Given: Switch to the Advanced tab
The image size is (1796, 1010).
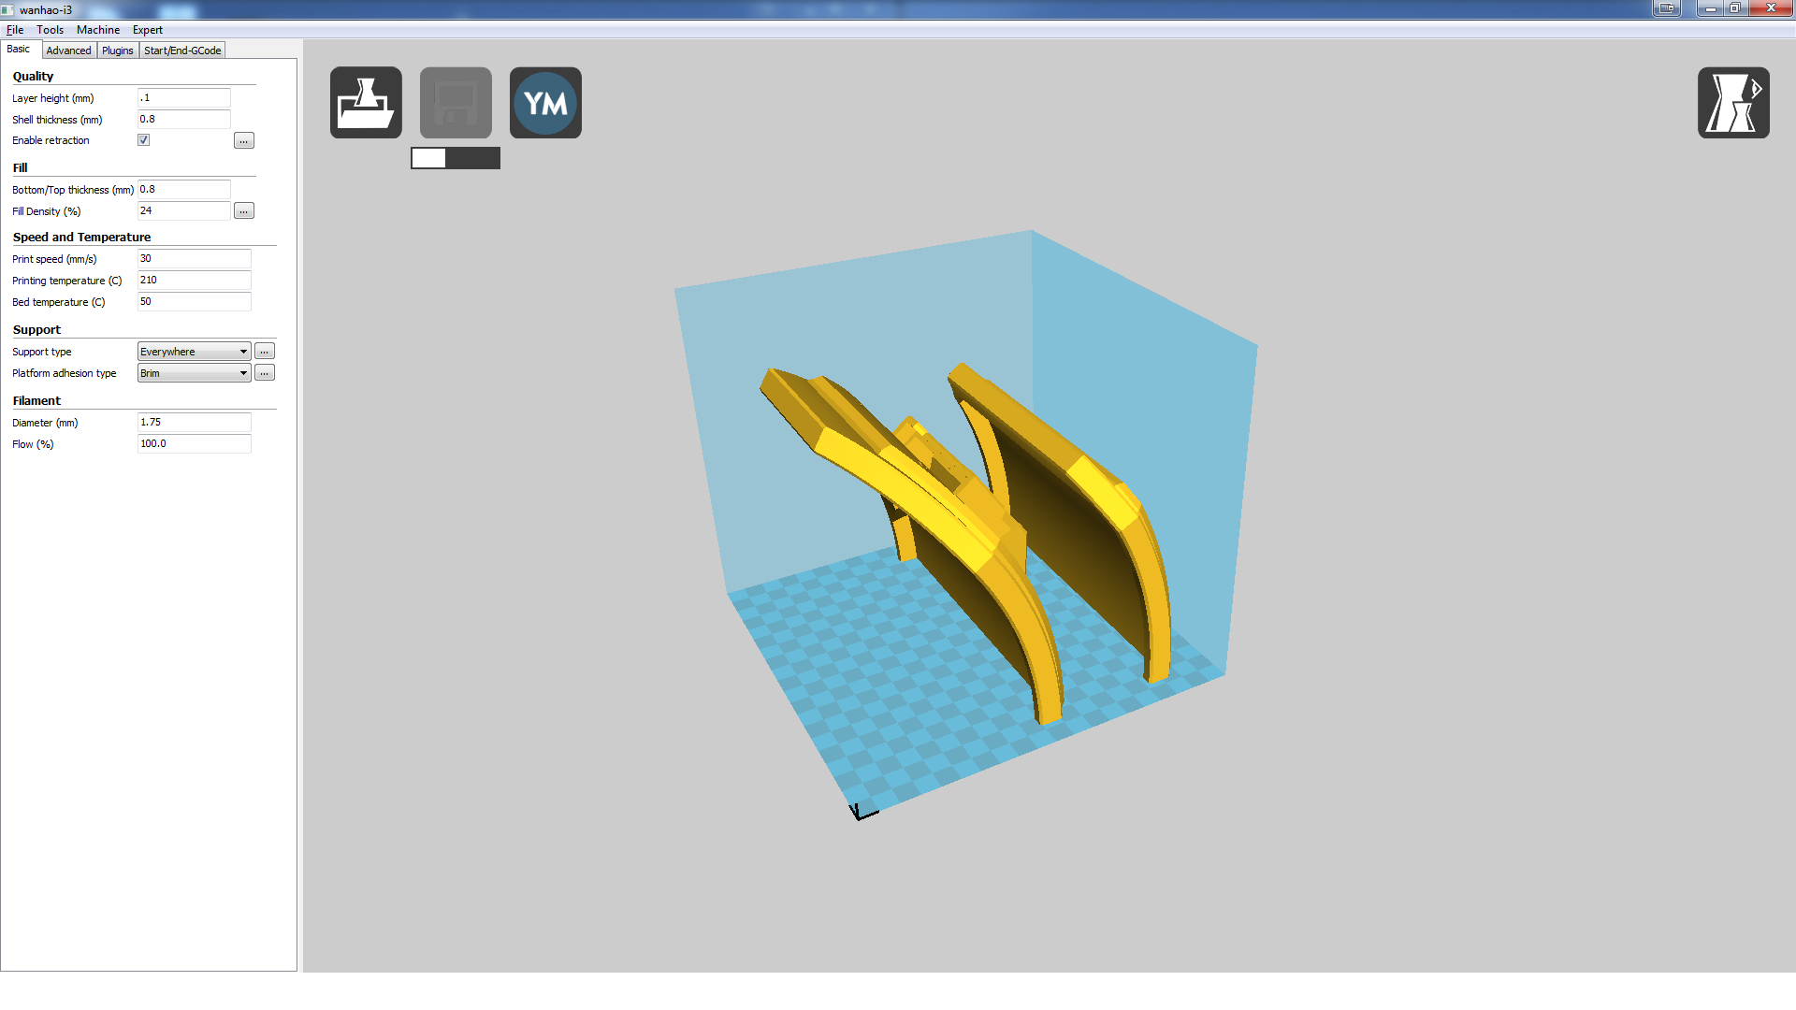Looking at the screenshot, I should 69,50.
